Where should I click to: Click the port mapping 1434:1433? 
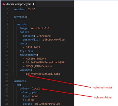tap(33, 47)
